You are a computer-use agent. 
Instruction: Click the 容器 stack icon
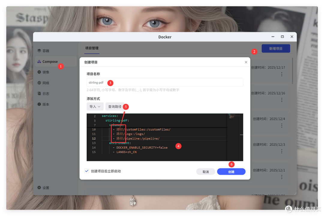pos(39,51)
